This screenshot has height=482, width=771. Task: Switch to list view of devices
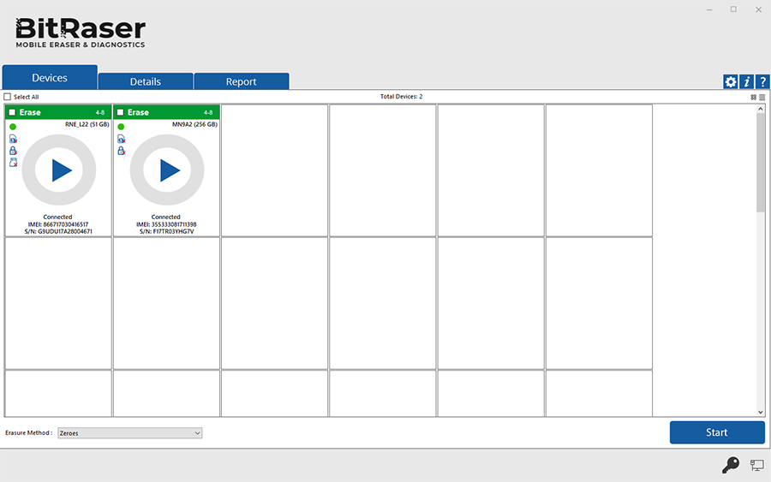pyautogui.click(x=762, y=98)
